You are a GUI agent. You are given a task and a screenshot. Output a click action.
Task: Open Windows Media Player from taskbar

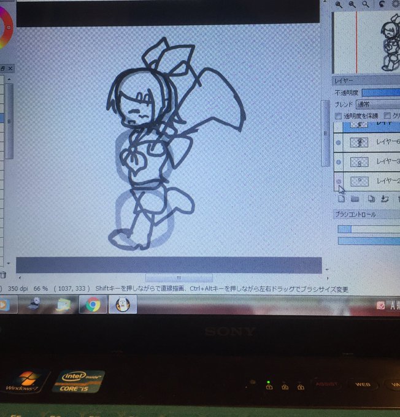tap(4, 305)
